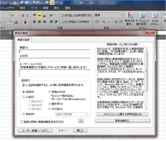Click the insert function fx icon
Viewport: 166px width, 141px height.
[10, 33]
